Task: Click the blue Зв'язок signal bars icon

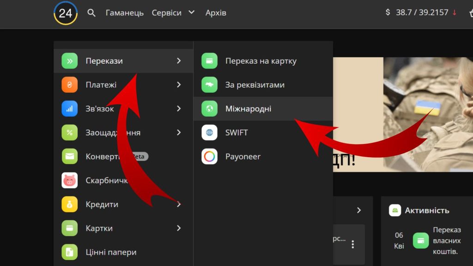Action: [69, 108]
